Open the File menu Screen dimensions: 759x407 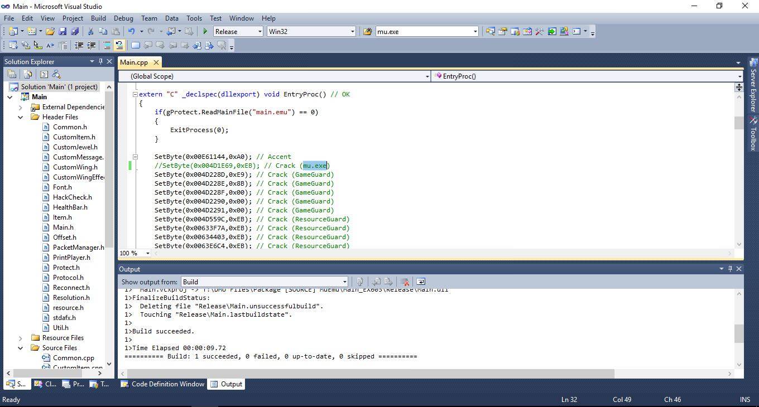[x=9, y=18]
